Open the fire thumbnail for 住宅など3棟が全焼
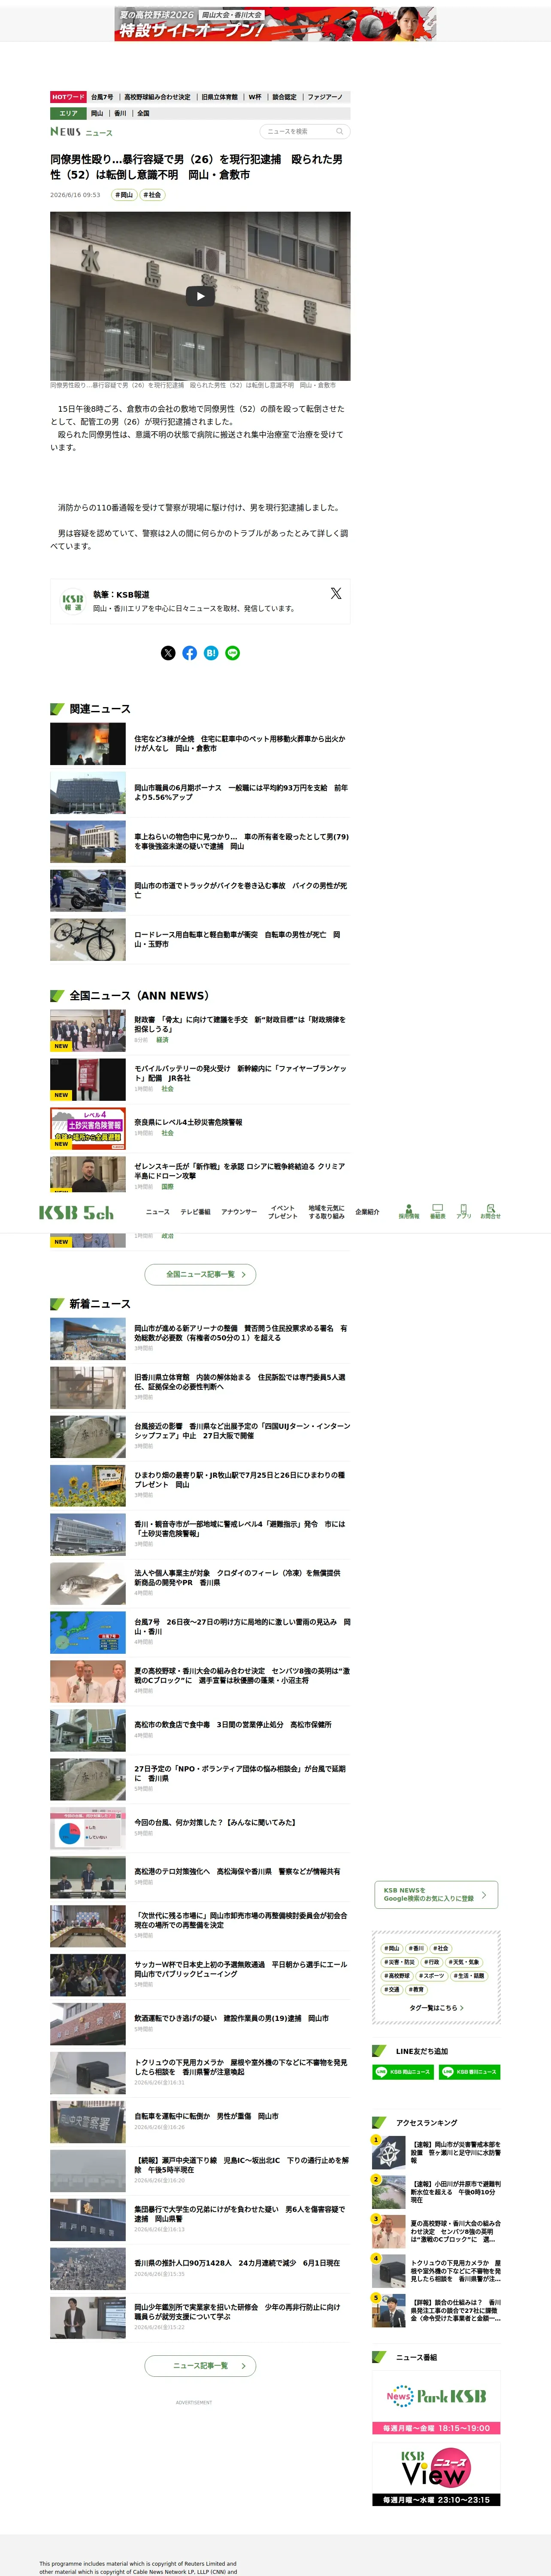The width and height of the screenshot is (551, 2576). tap(88, 745)
